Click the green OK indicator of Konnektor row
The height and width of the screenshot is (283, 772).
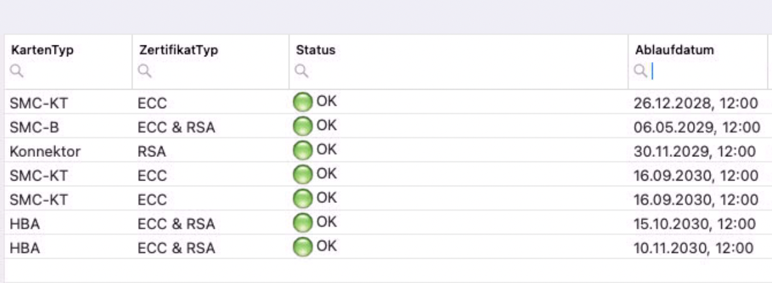303,150
